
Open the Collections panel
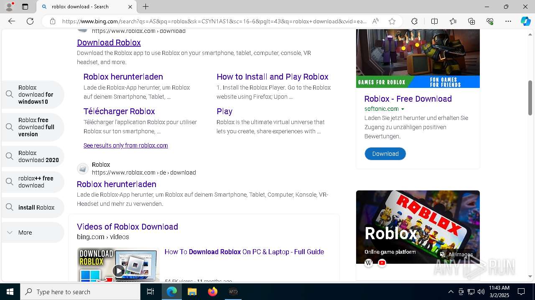click(x=471, y=21)
